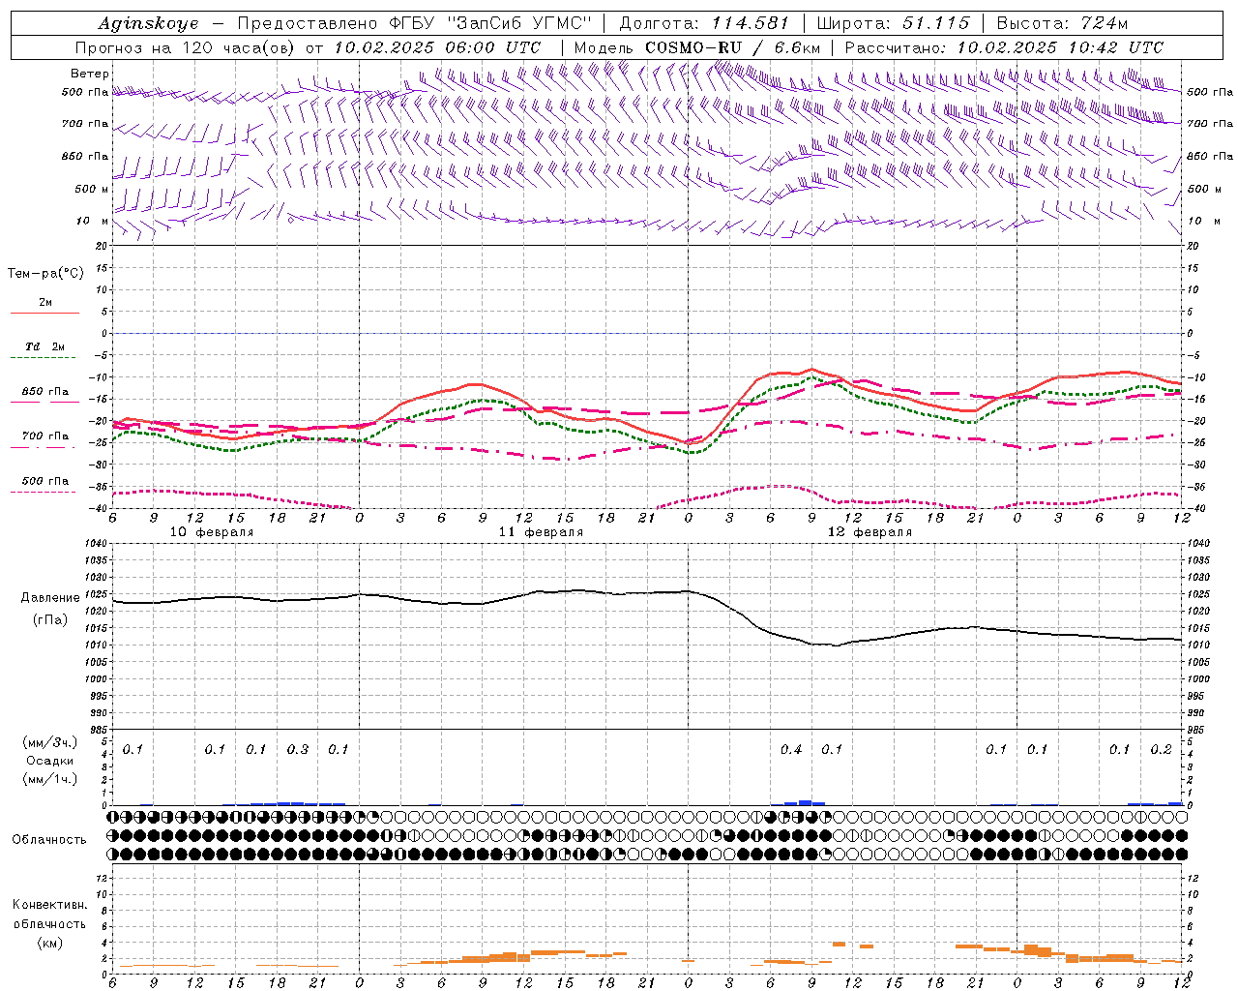The width and height of the screenshot is (1238, 991).
Task: Click the Модель COSMO-RU / 6.6км label
Action: pyautogui.click(x=697, y=47)
